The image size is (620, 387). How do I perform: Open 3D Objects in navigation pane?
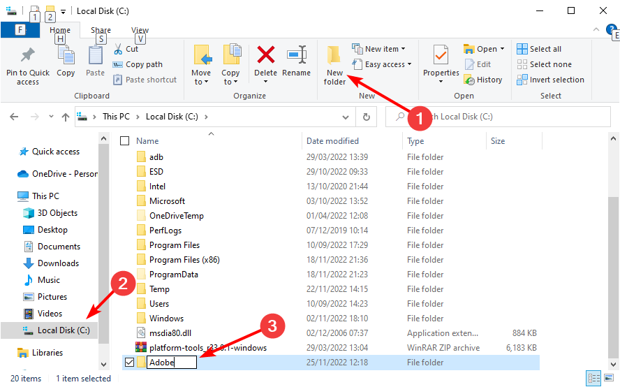coord(50,213)
